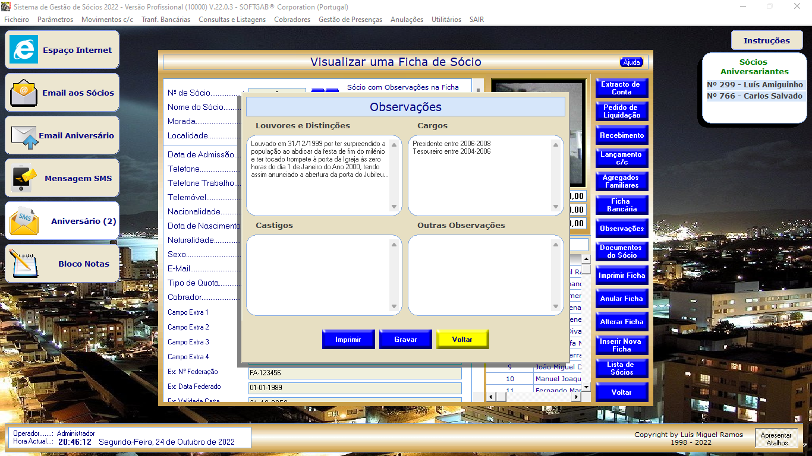Open the Consultas e Listagens menu
This screenshot has height=456, width=812.
[x=232, y=20]
